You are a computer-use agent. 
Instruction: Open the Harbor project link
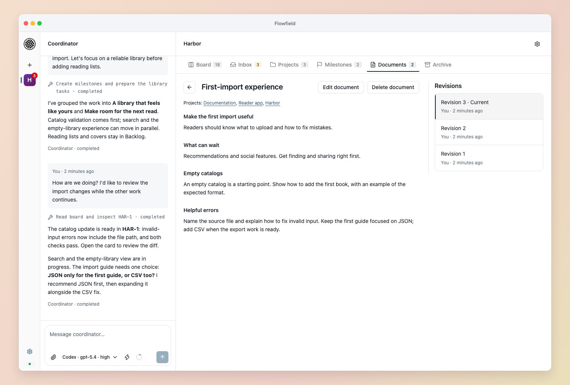tap(273, 103)
